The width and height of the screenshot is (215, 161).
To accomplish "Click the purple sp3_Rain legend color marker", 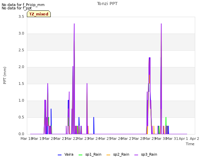I will click(x=136, y=155).
